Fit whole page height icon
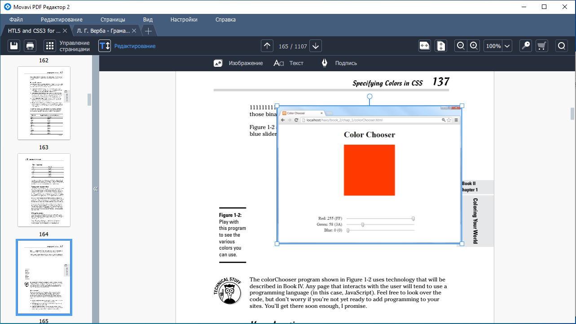Image resolution: width=576 pixels, height=324 pixels. [441, 46]
